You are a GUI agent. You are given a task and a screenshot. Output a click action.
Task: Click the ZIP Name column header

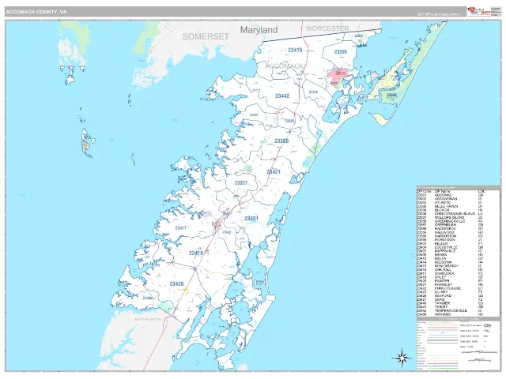(443, 191)
